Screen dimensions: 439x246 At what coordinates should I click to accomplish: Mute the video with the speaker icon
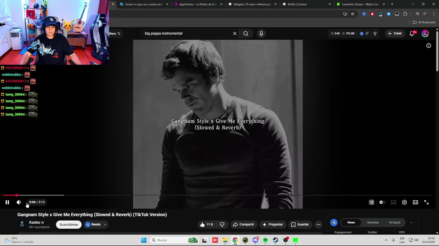[19, 202]
